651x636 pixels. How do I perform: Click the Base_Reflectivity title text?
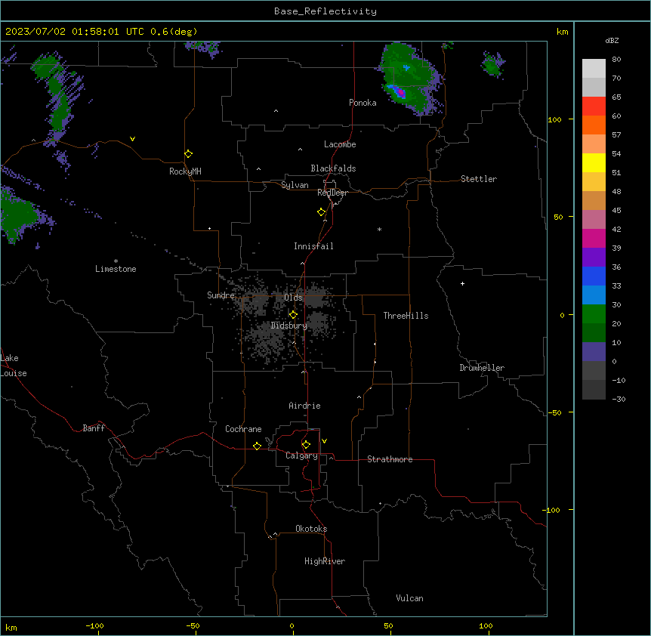pyautogui.click(x=325, y=11)
